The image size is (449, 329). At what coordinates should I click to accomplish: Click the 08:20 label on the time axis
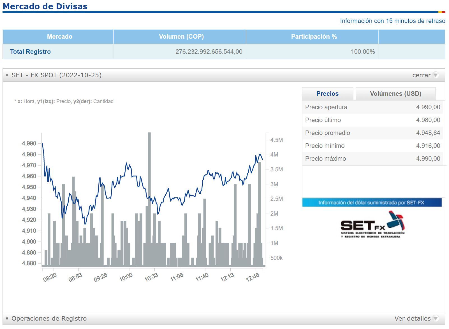coord(50,277)
